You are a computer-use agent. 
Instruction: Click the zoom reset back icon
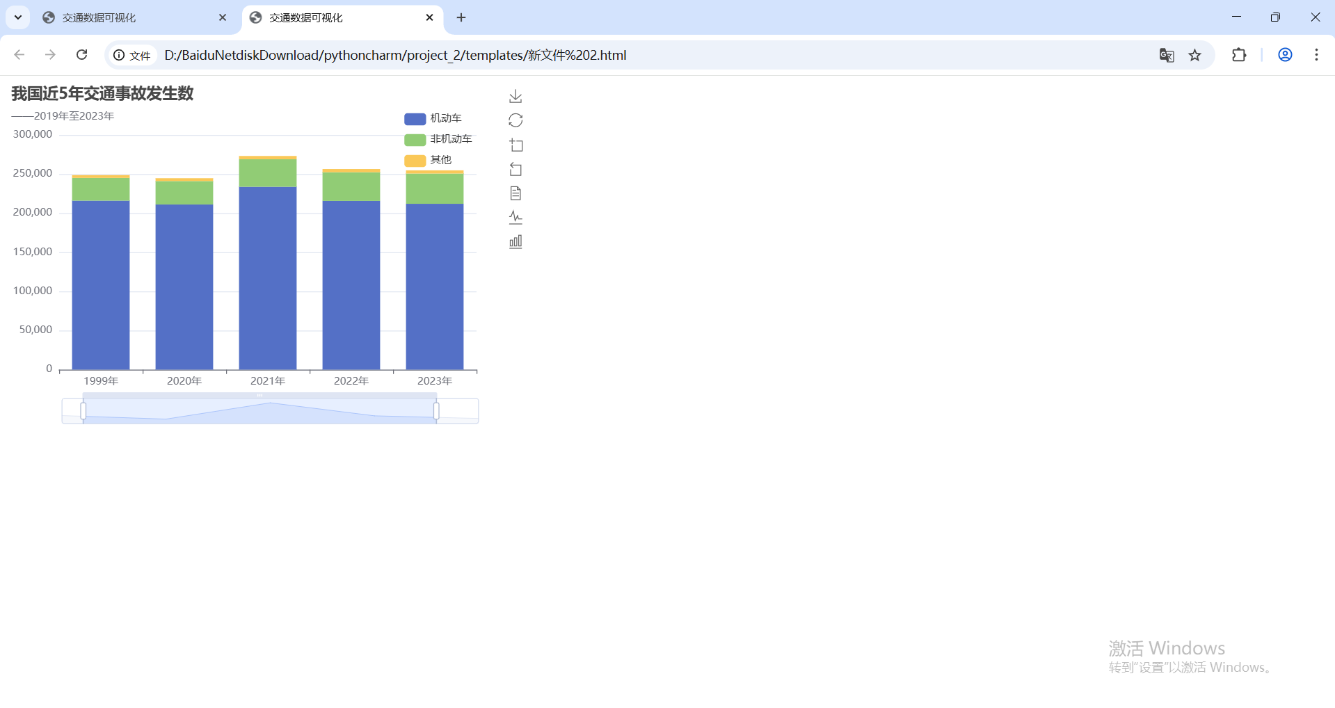pyautogui.click(x=515, y=169)
